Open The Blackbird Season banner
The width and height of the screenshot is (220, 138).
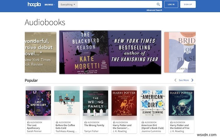tap(110, 52)
